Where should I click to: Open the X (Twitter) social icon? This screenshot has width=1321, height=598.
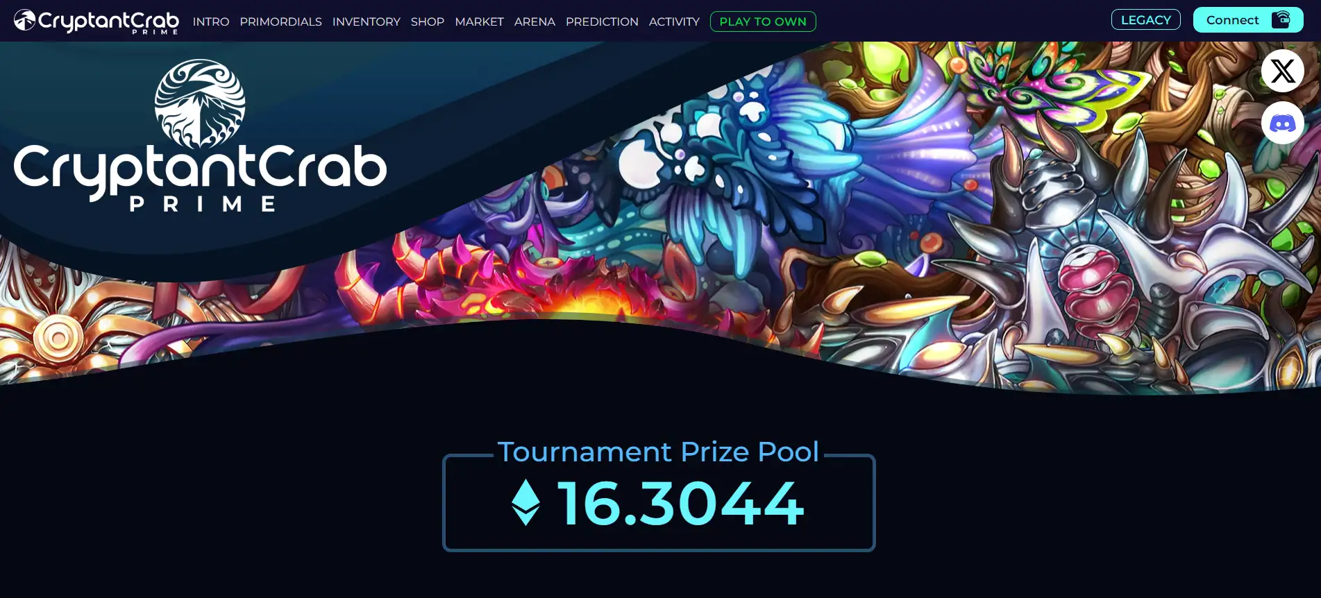(1282, 71)
